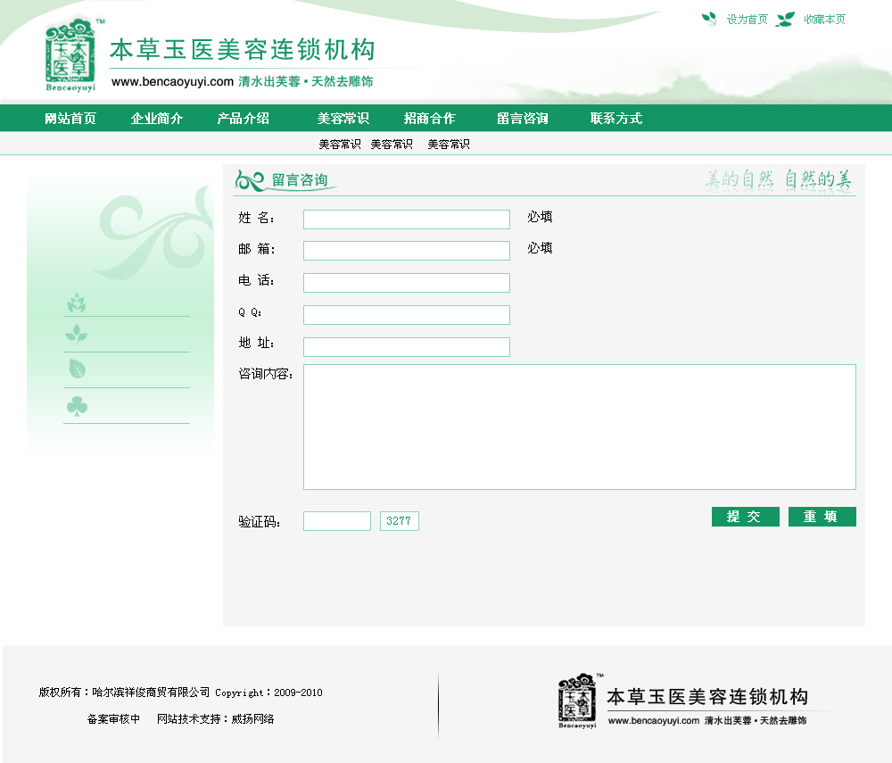This screenshot has width=892, height=763.
Task: Focus the 姓名 name input field
Action: (x=407, y=220)
